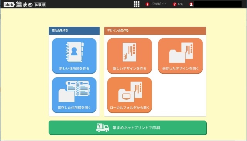Screen dimensions: 247x141
Task: Click the red question mark FAQ icon
Action: tap(174, 4)
